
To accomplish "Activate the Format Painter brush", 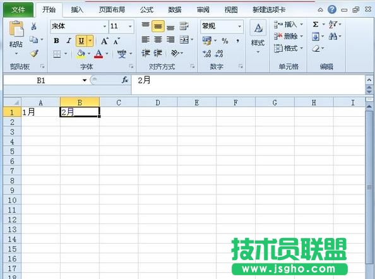I will pyautogui.click(x=35, y=53).
